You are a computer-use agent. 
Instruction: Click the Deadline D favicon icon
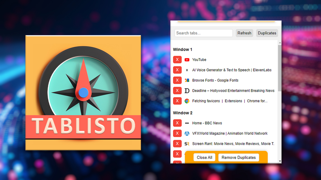[x=187, y=90]
